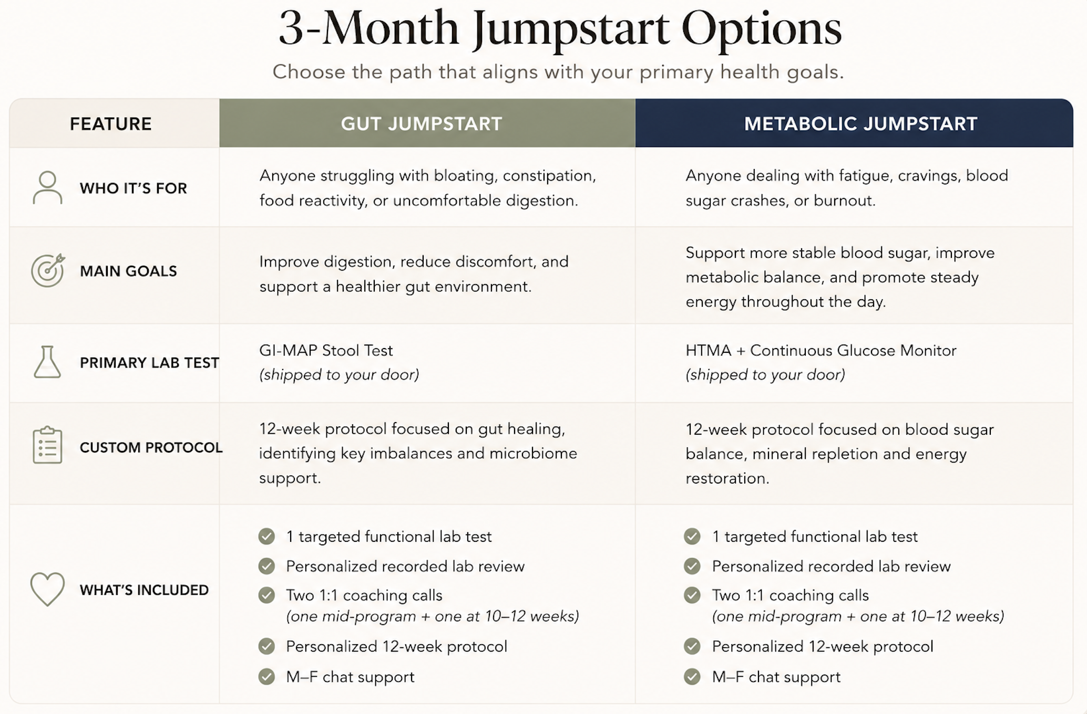Click the Custom Protocol row label
Image resolution: width=1087 pixels, height=714 pixels.
coord(151,447)
